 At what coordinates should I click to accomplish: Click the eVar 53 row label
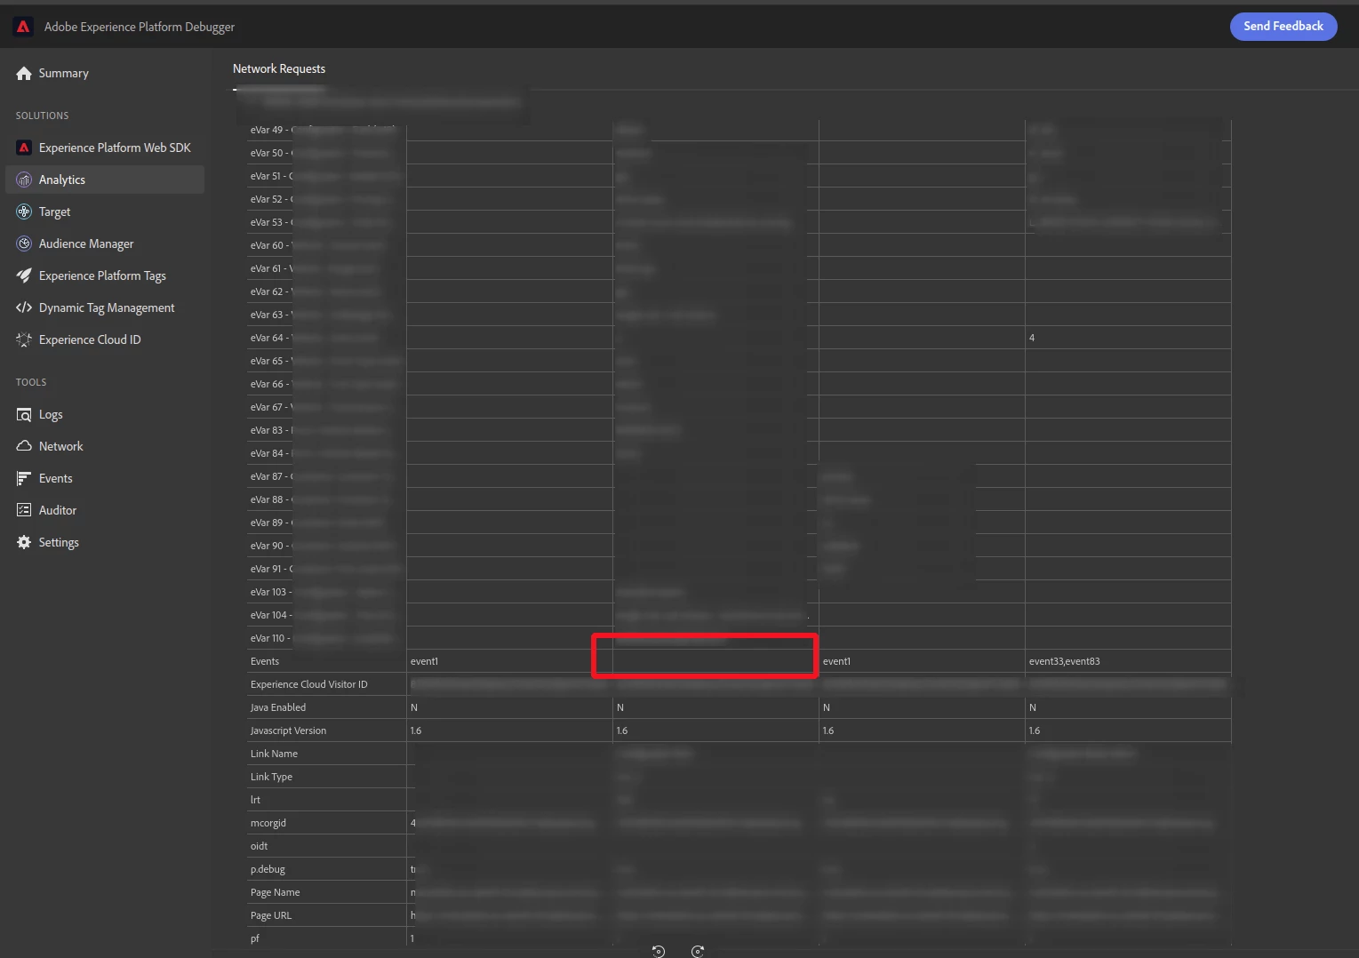(270, 222)
